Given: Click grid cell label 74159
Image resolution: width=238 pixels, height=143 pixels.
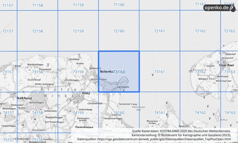Looking at the screenshot, I should click(78, 113).
